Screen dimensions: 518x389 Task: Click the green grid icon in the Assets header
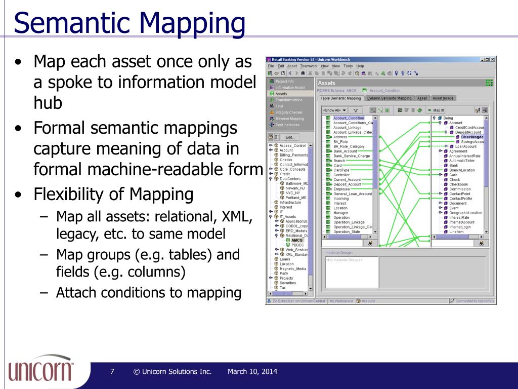pos(489,83)
